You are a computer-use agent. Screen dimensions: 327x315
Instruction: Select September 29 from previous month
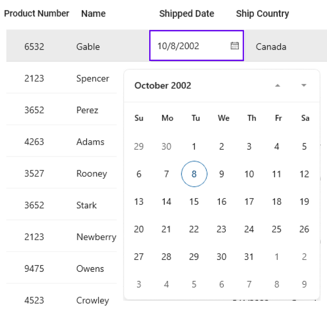point(139,147)
